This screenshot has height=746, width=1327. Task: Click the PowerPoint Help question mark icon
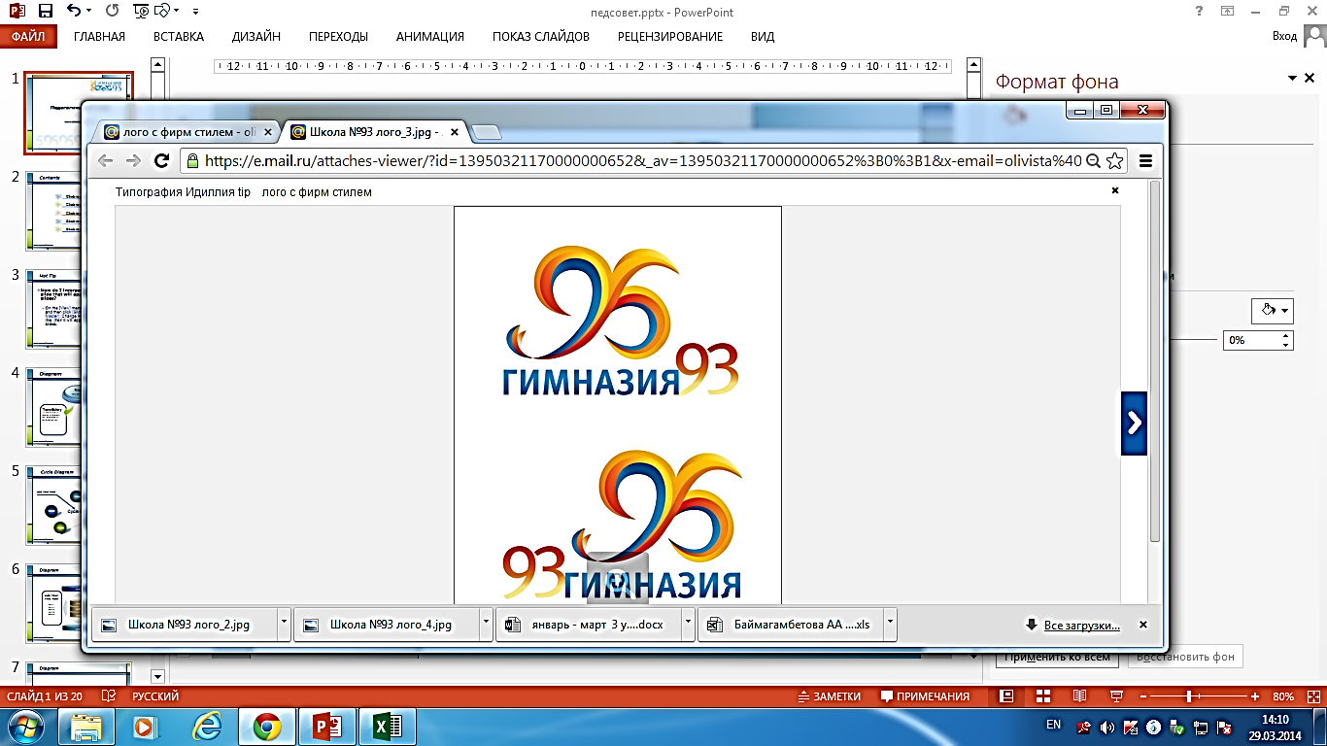[1199, 12]
